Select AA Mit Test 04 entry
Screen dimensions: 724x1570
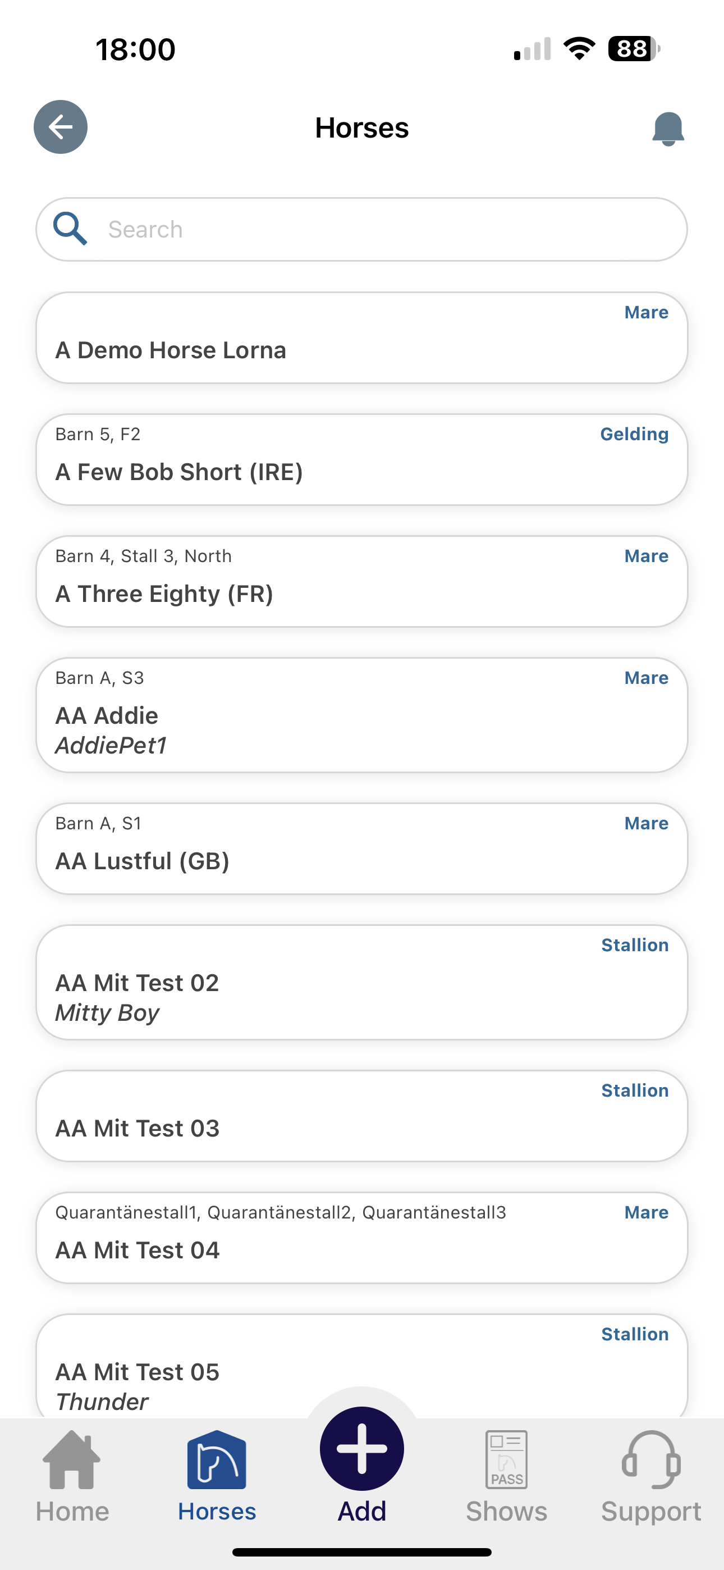click(x=362, y=1238)
